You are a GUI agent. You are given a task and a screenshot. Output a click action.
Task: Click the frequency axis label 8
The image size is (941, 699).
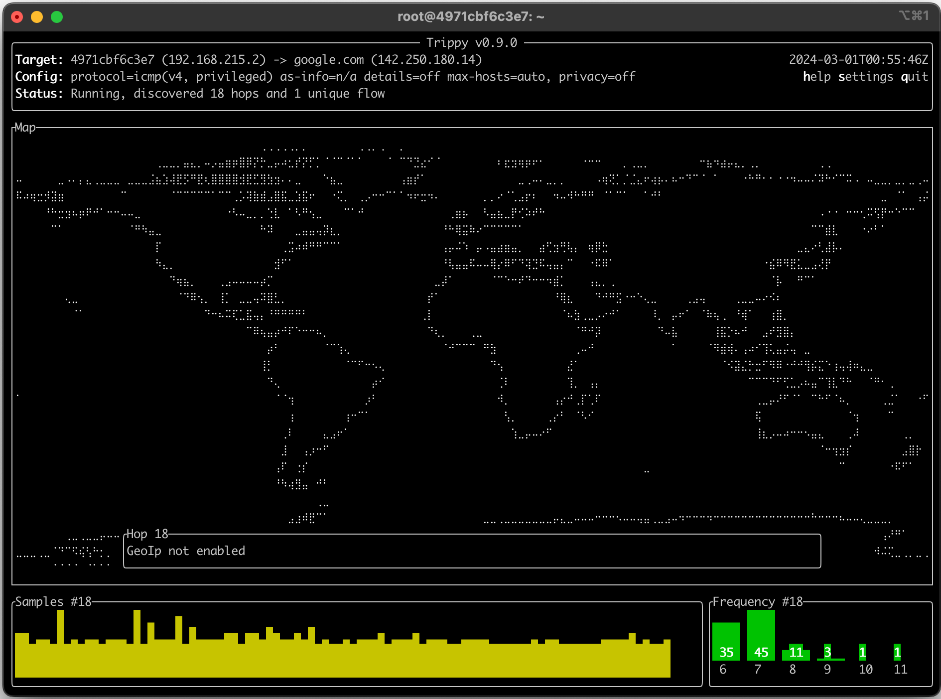[x=793, y=670]
